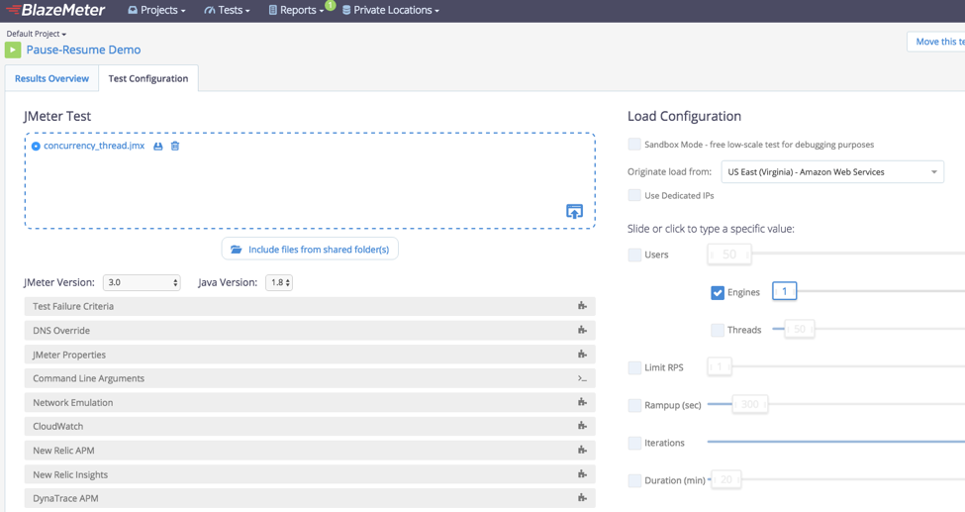Click the Test Failure Criteria plugin icon
Screen dimensions: 965x512
[582, 307]
